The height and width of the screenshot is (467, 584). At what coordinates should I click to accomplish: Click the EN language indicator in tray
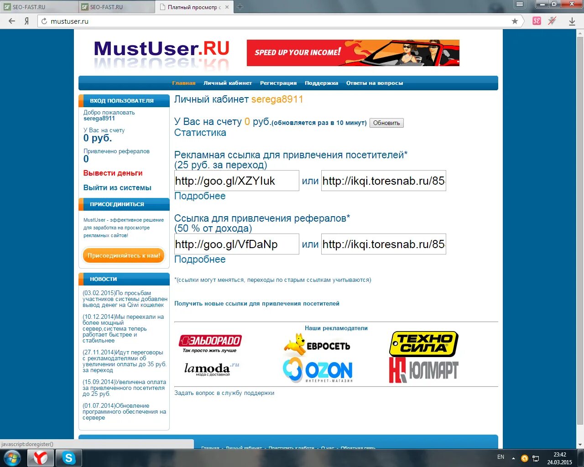pos(501,457)
